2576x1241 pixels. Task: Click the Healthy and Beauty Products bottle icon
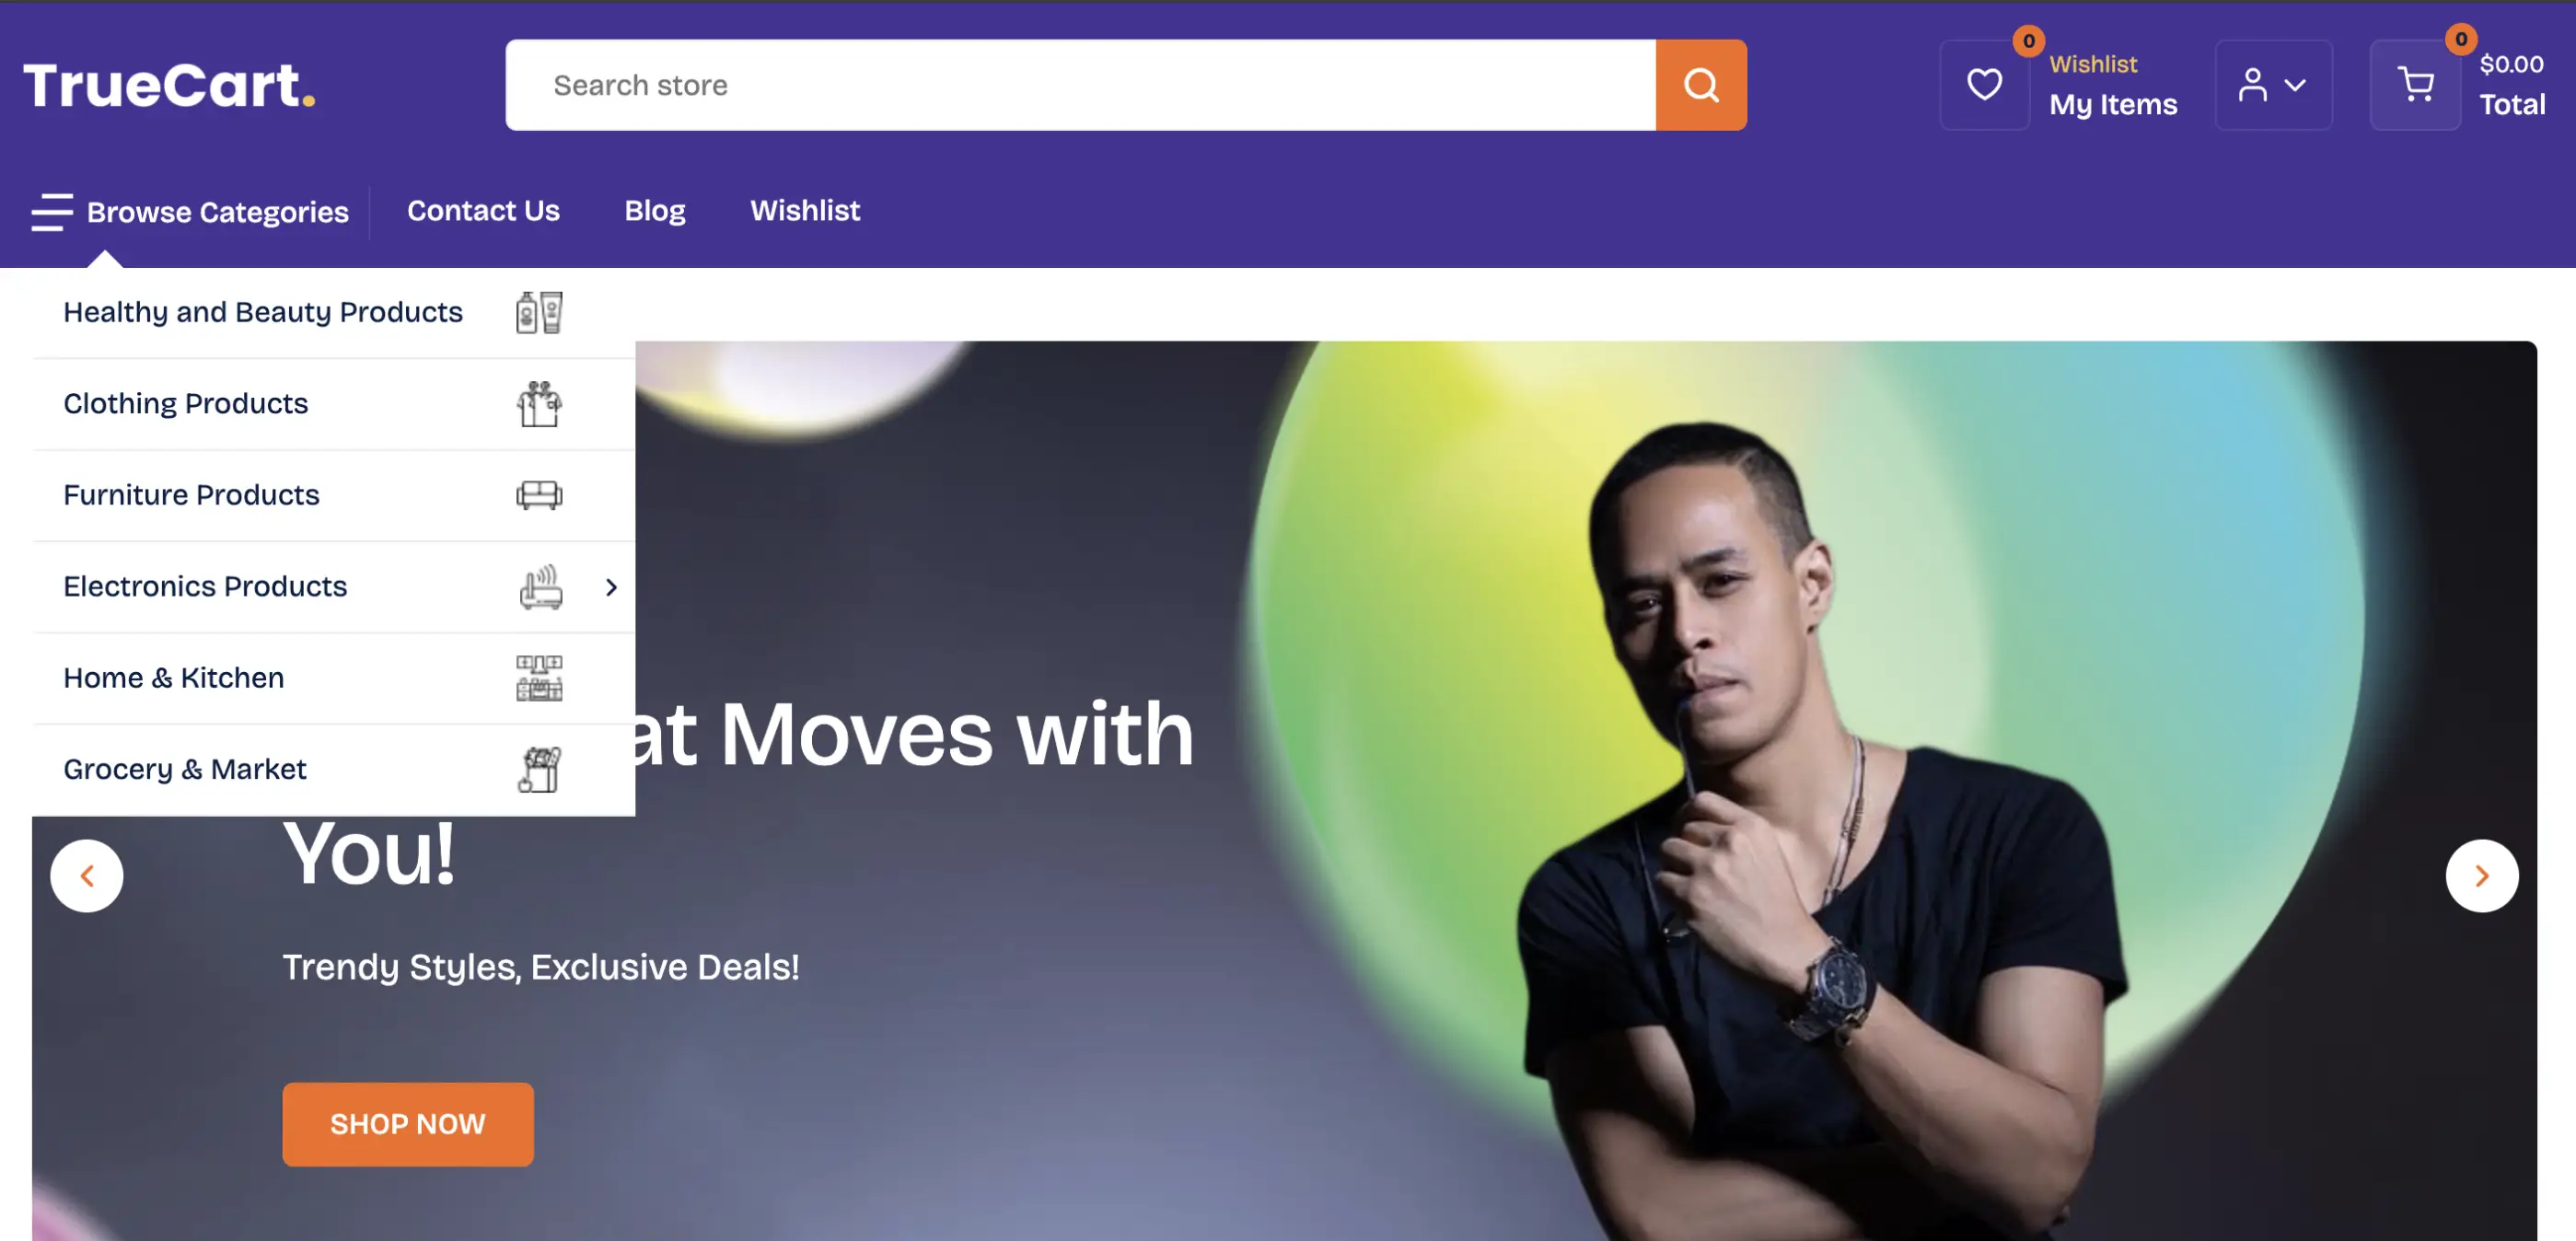(539, 313)
